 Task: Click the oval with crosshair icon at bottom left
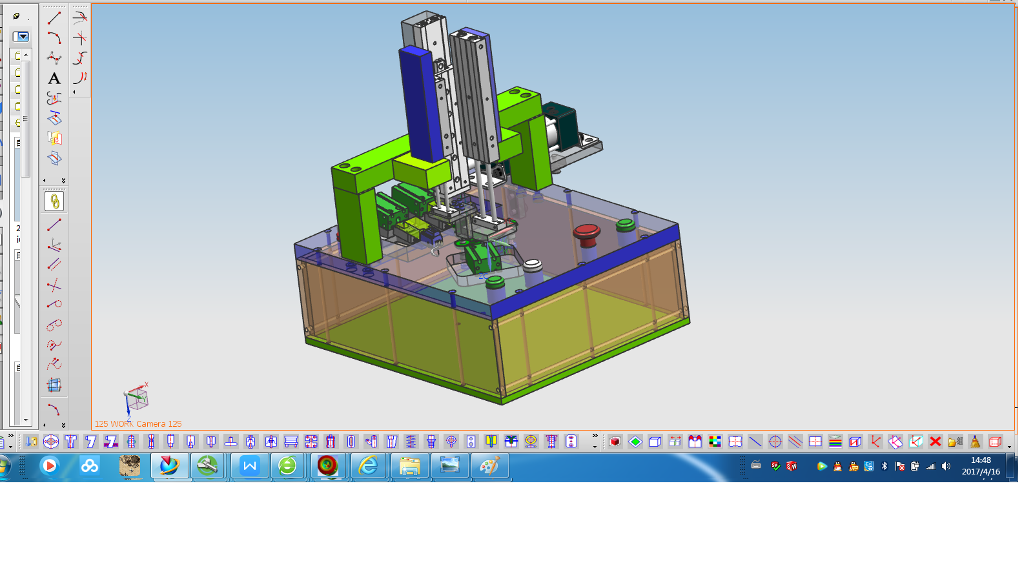tap(51, 442)
